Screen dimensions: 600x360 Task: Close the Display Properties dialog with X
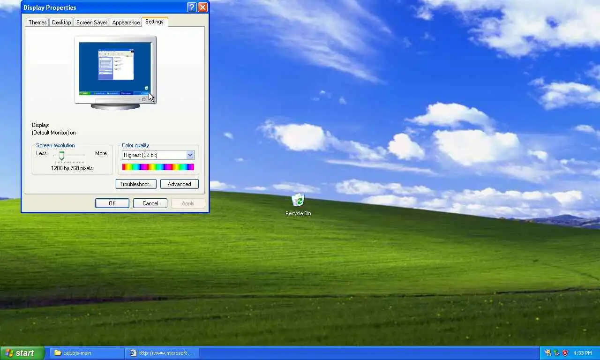pos(202,7)
